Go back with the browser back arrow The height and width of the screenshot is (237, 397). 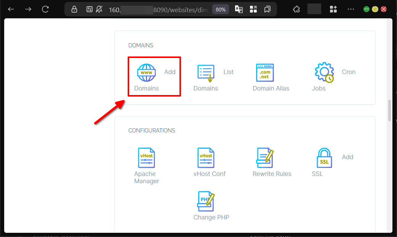11,9
